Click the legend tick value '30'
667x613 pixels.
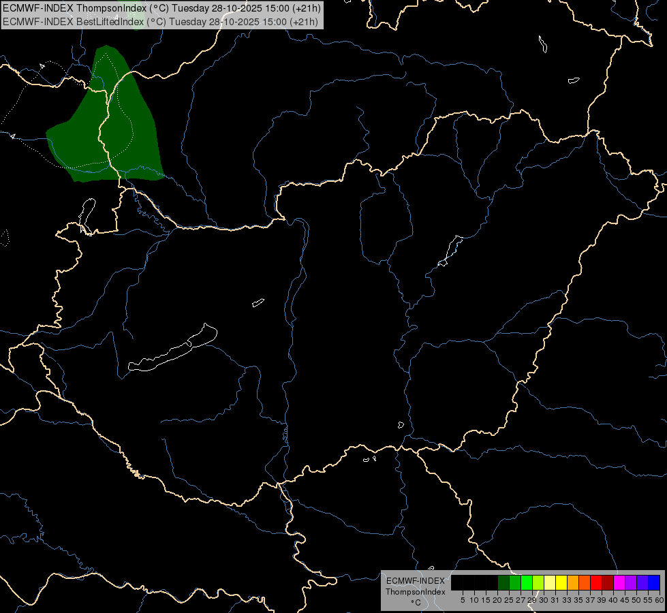pyautogui.click(x=544, y=600)
